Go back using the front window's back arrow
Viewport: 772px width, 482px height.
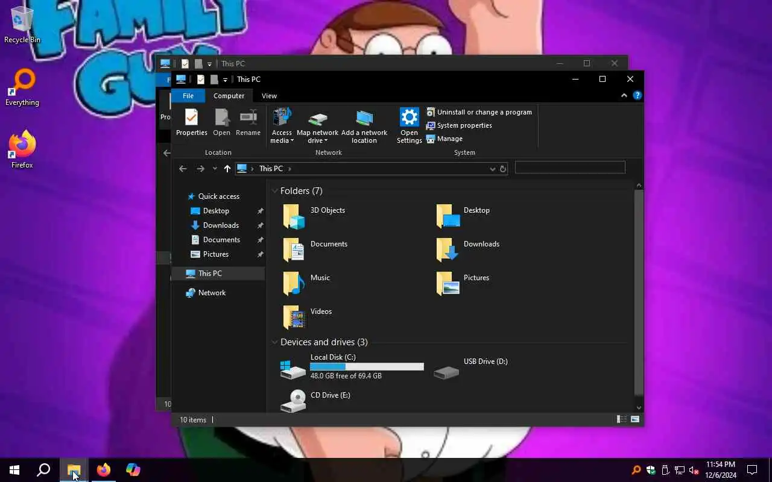coord(183,169)
